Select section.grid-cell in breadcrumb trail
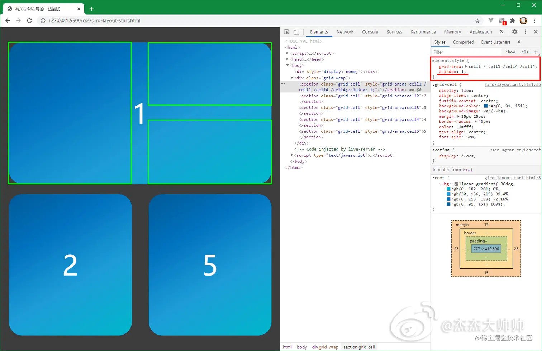The height and width of the screenshot is (351, 542). [359, 347]
